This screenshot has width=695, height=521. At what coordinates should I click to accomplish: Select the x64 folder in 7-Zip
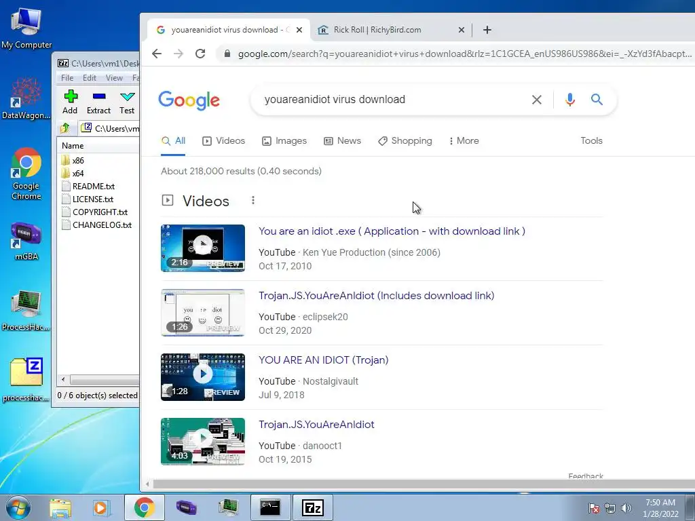pyautogui.click(x=77, y=173)
